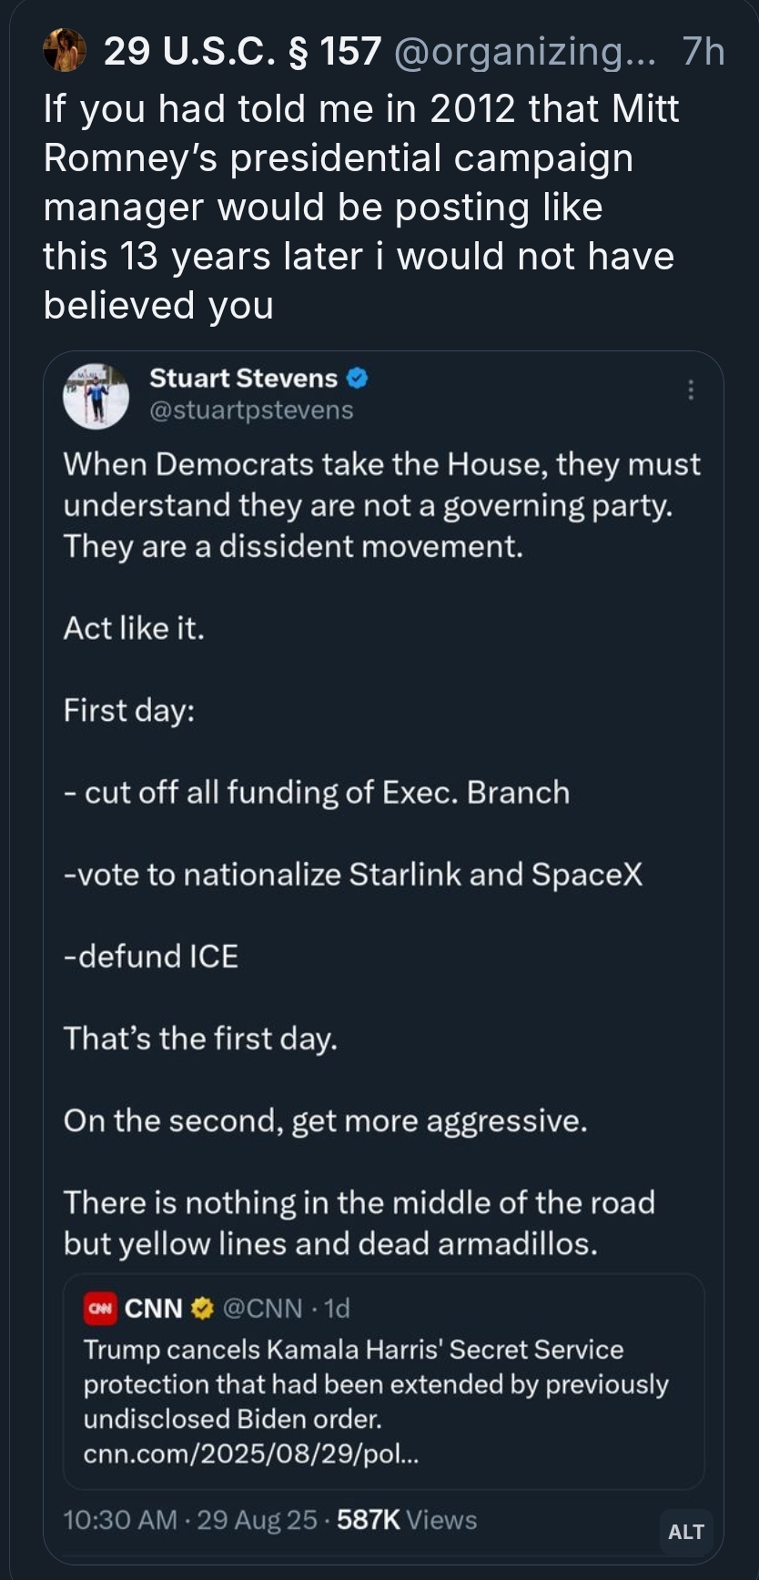Select the 'Stuart Stevens' display name
This screenshot has height=1580, width=759.
(243, 378)
